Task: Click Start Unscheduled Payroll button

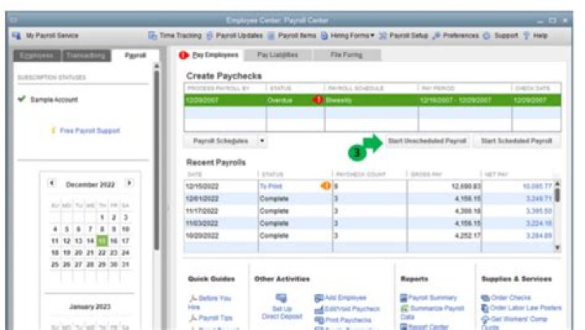Action: click(427, 141)
